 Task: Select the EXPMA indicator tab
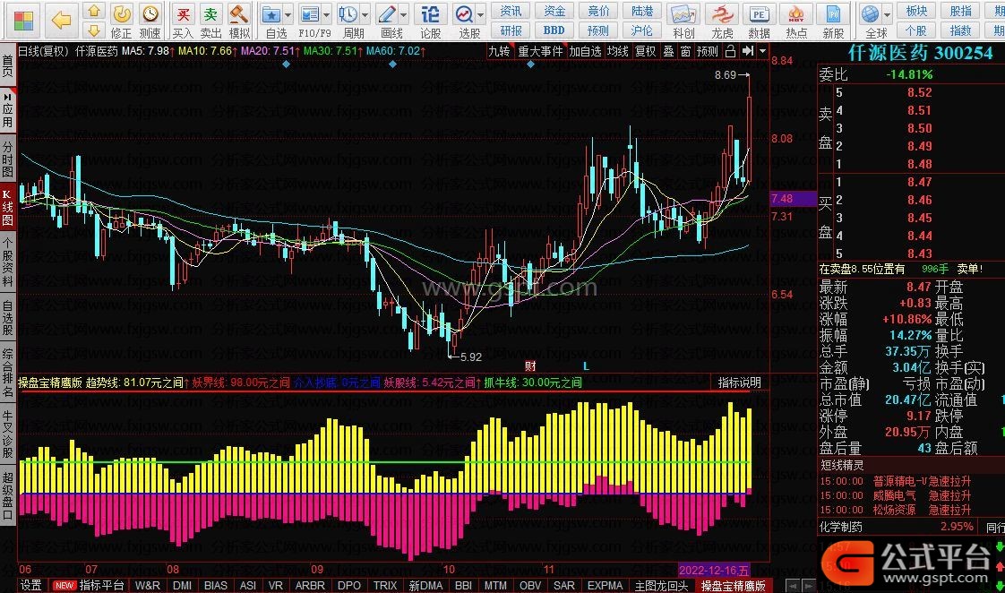click(605, 585)
